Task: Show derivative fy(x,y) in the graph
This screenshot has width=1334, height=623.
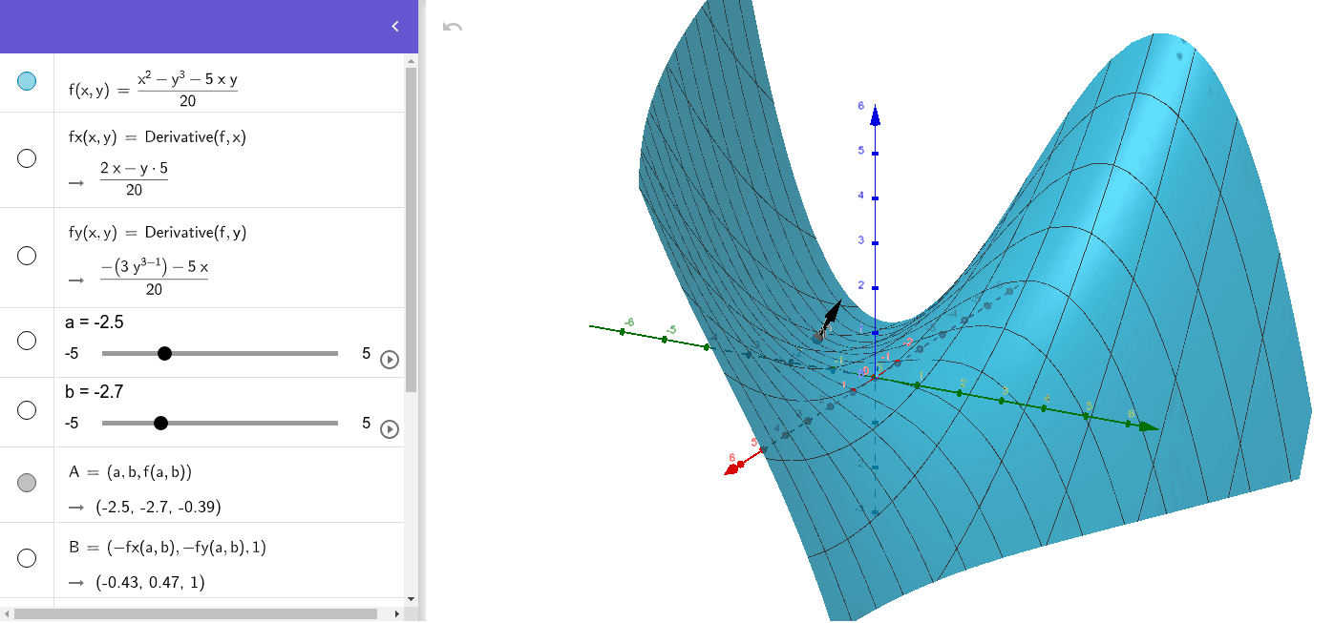Action: pyautogui.click(x=27, y=255)
